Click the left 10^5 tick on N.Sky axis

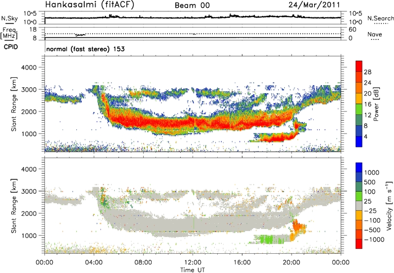(x=30, y=13)
